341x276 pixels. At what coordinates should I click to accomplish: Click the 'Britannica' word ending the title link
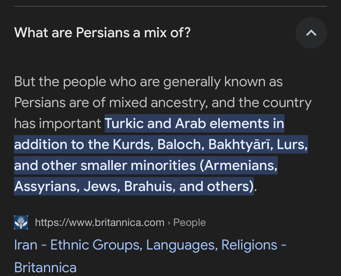[x=45, y=268]
